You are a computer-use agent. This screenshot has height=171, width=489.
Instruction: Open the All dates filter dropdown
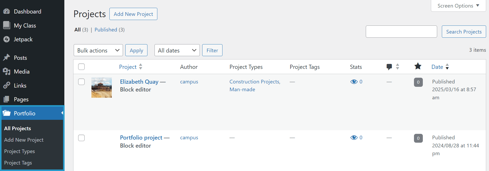177,50
